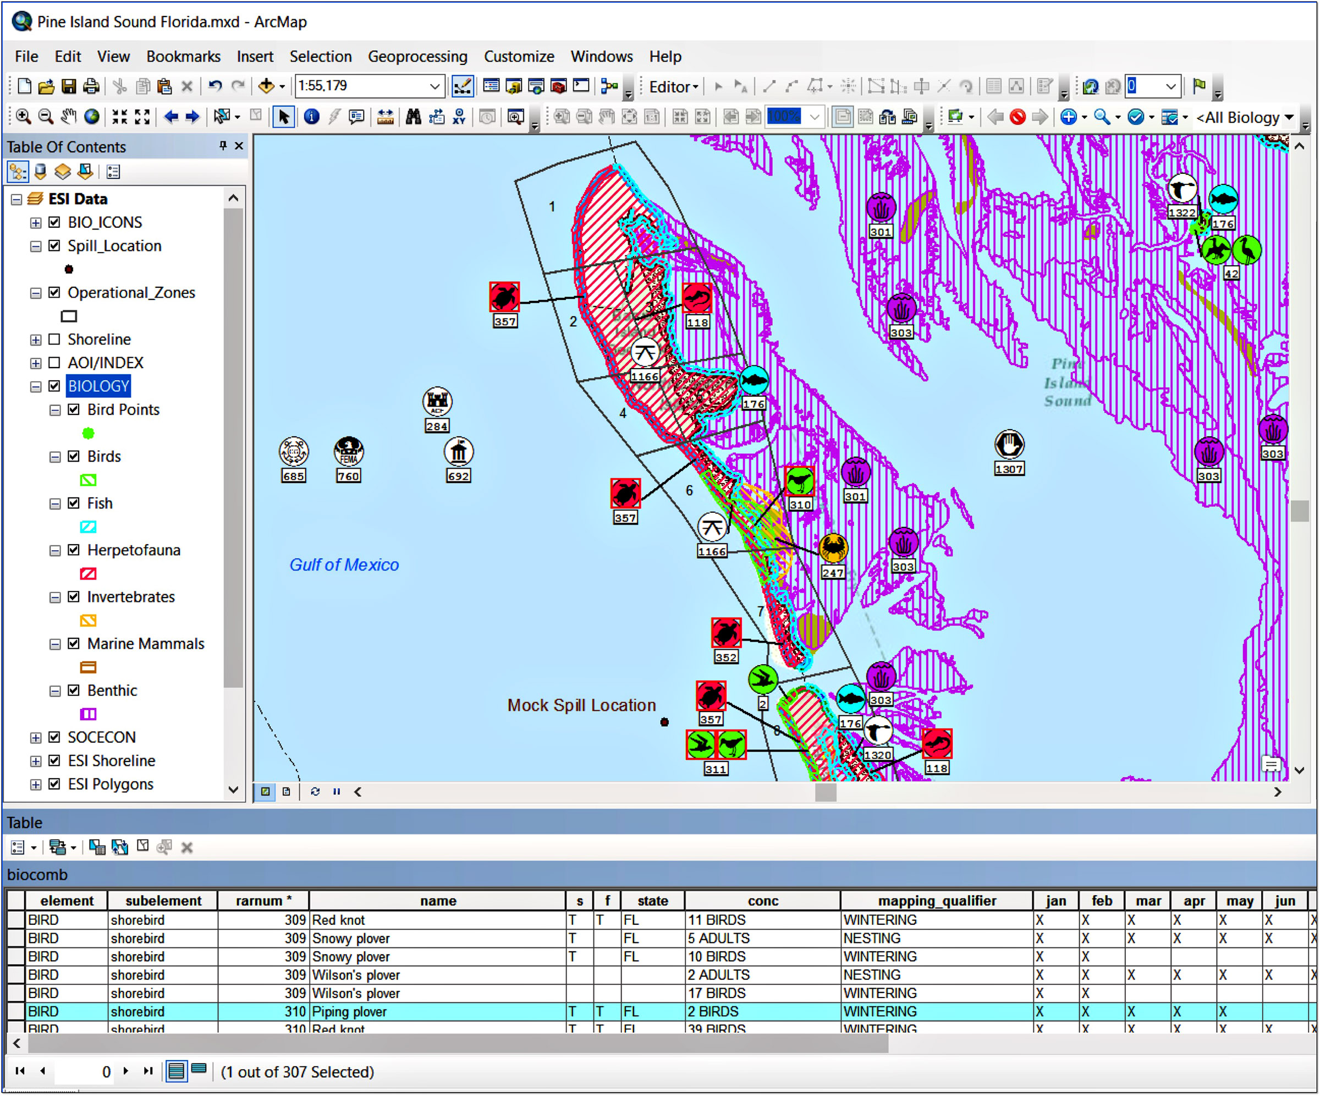Select the Zoom In magnifier tool
The image size is (1320, 1096).
24,117
